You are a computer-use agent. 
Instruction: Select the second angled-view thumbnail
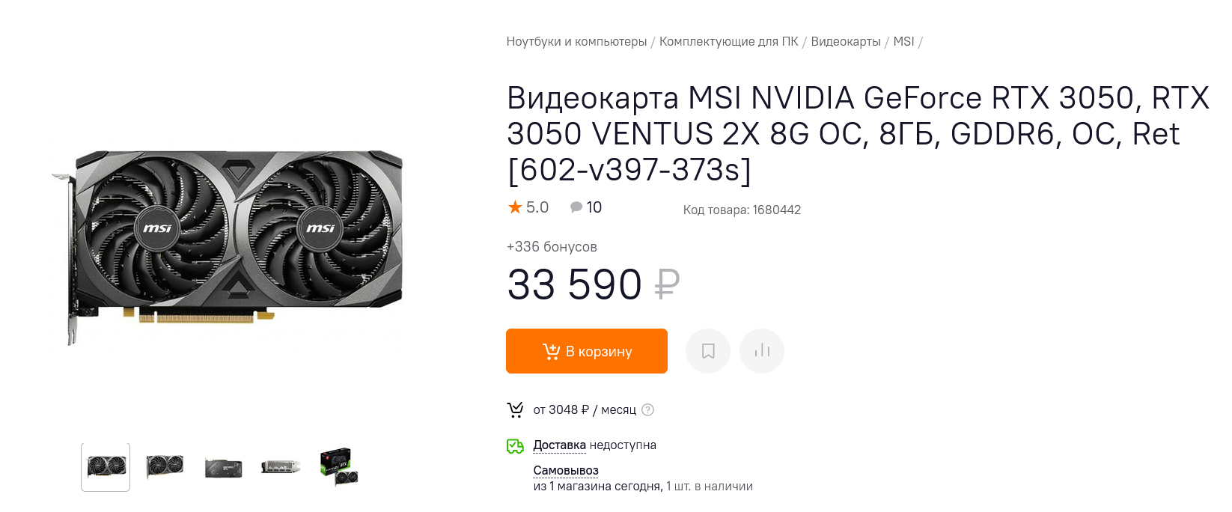(x=165, y=467)
